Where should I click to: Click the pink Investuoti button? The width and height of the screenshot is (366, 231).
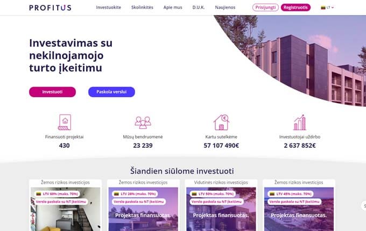(x=52, y=92)
